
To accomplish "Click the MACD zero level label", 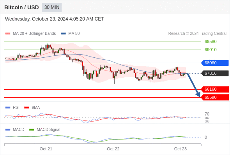I will tap(206, 137).
